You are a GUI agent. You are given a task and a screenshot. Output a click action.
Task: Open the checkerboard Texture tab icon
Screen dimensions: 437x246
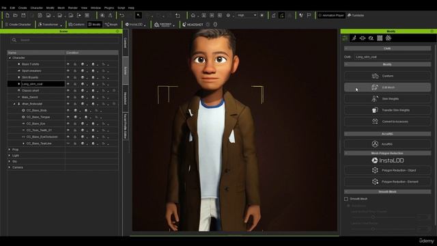[380, 38]
